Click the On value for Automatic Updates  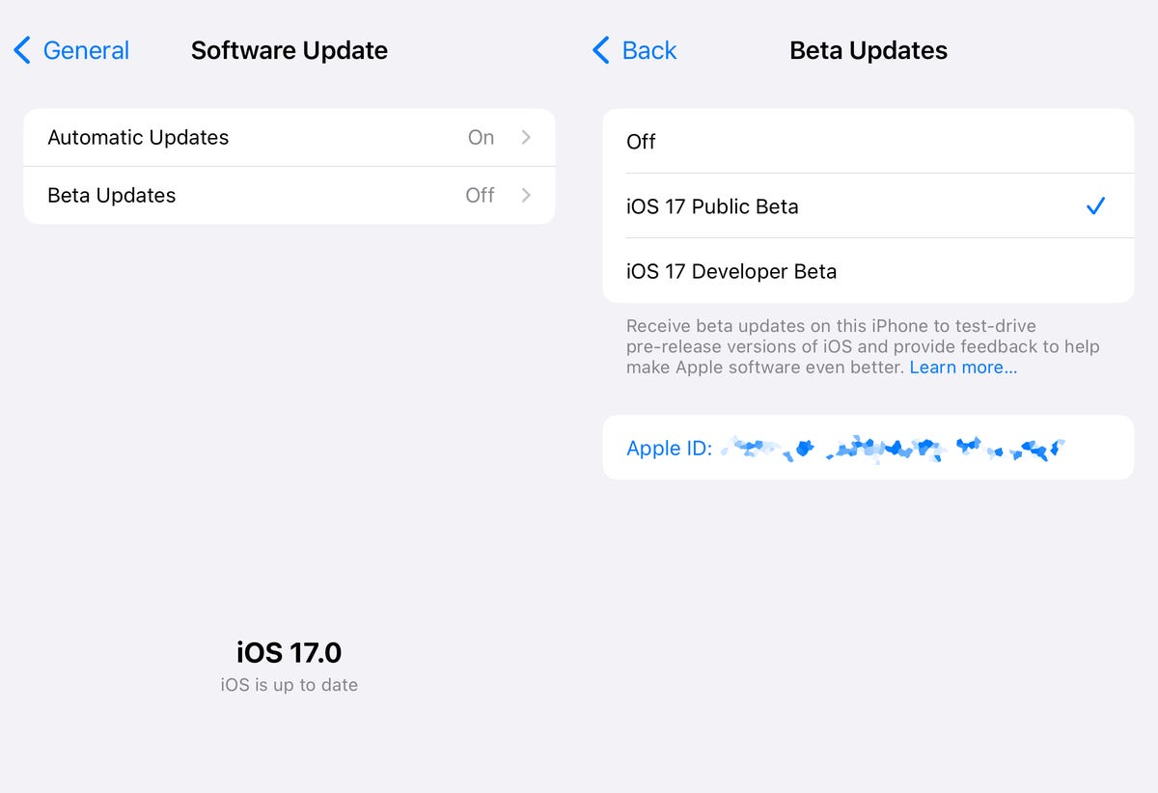click(481, 138)
